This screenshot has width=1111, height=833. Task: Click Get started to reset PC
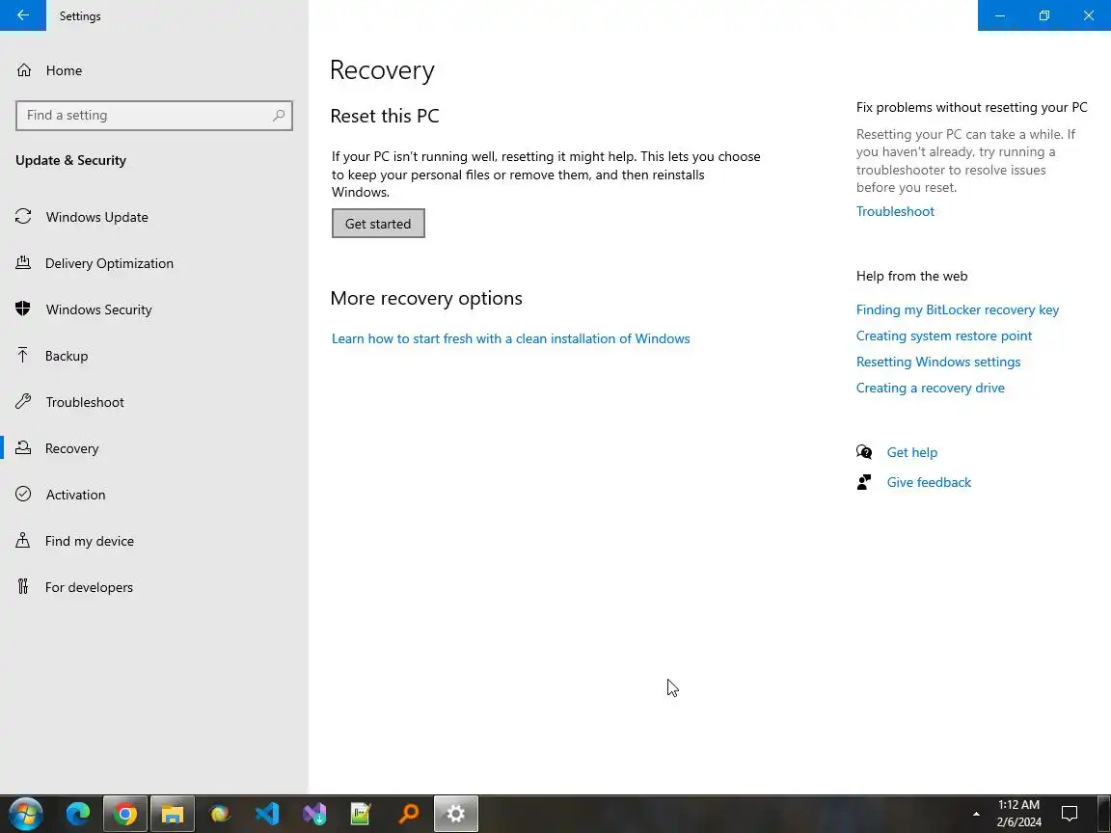378,223
